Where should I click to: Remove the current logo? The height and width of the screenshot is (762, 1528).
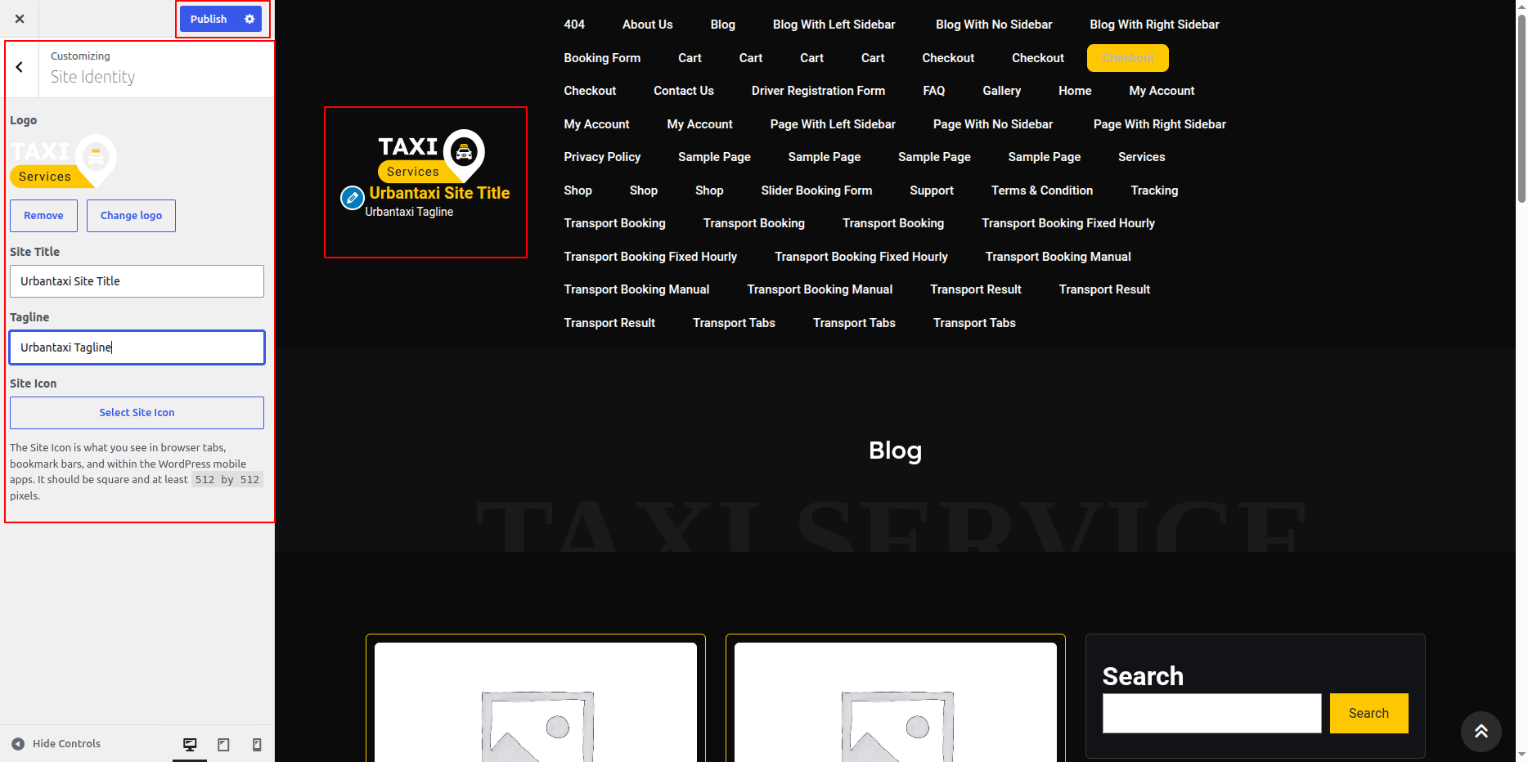(43, 216)
